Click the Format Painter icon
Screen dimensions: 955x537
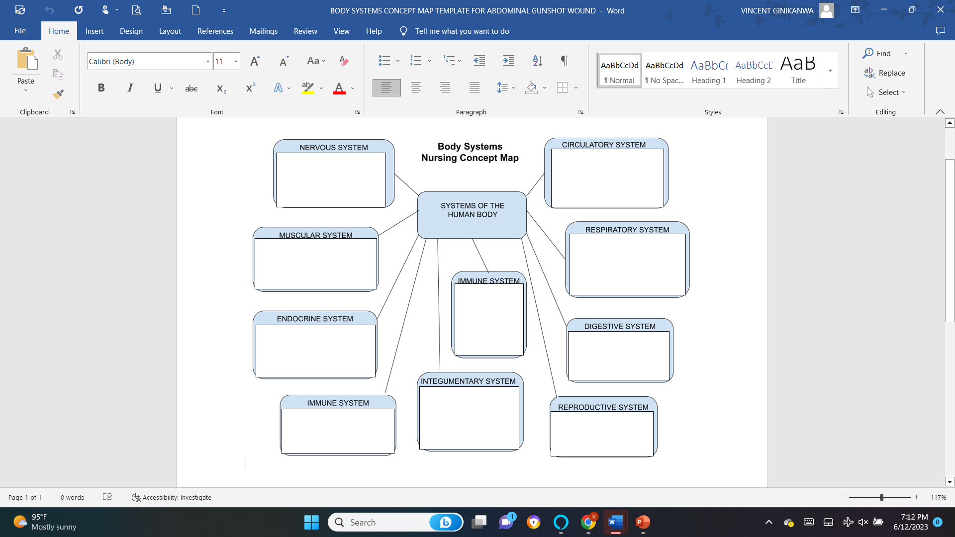pos(58,93)
